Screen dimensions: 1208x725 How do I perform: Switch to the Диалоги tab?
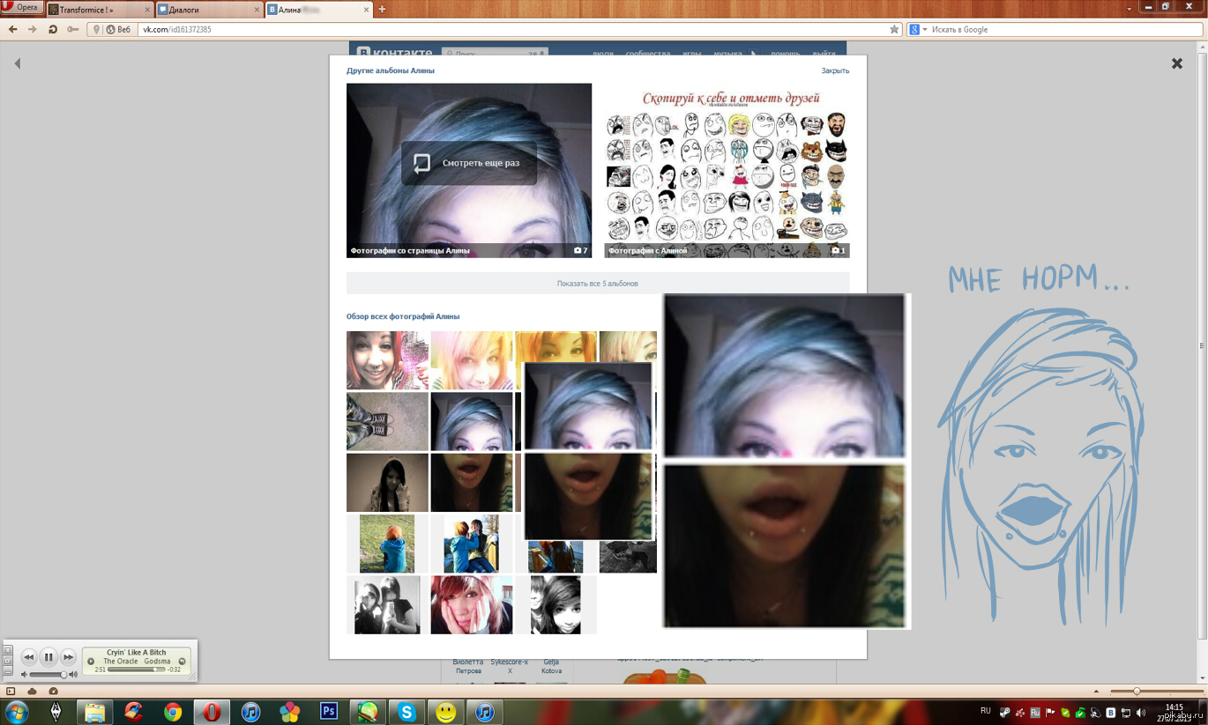coord(207,10)
